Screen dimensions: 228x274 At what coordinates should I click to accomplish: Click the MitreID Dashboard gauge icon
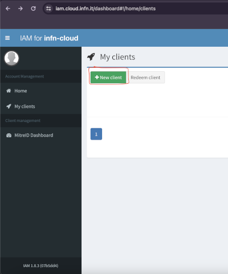(9, 136)
